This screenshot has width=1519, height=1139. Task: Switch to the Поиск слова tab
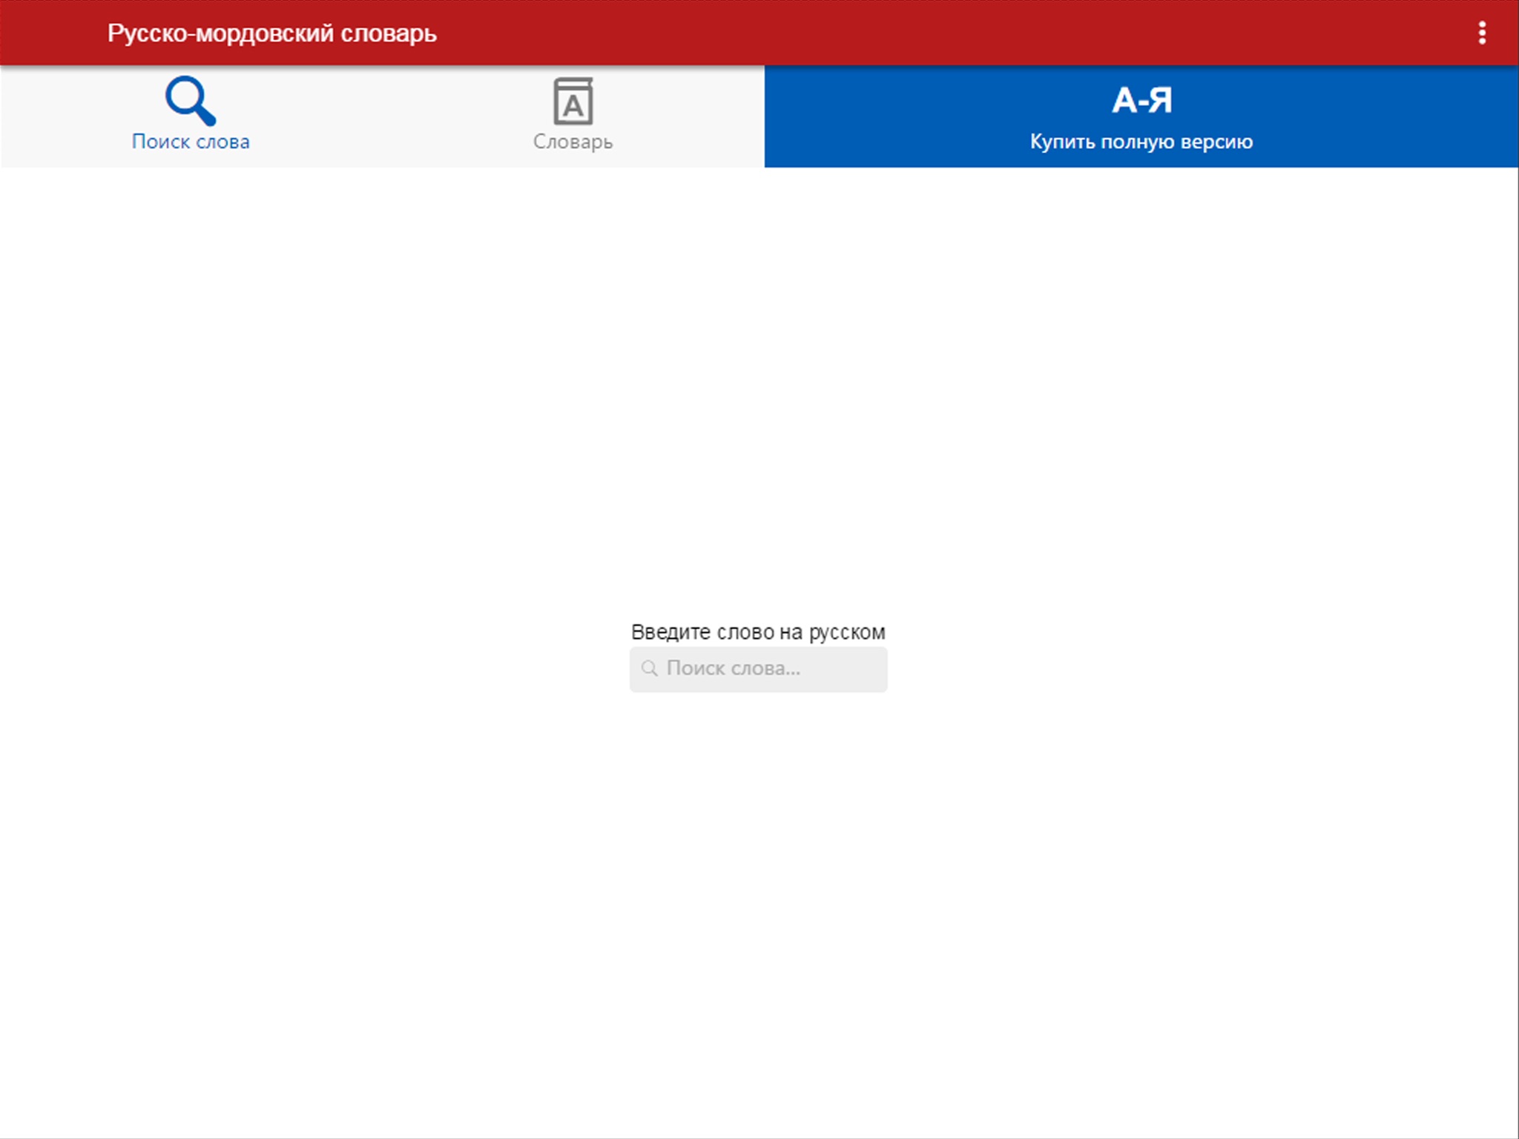[191, 116]
